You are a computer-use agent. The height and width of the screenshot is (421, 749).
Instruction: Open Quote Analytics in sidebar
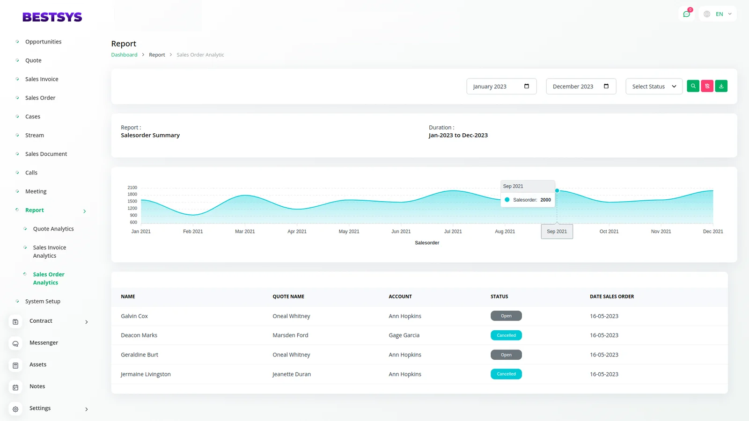click(x=53, y=229)
